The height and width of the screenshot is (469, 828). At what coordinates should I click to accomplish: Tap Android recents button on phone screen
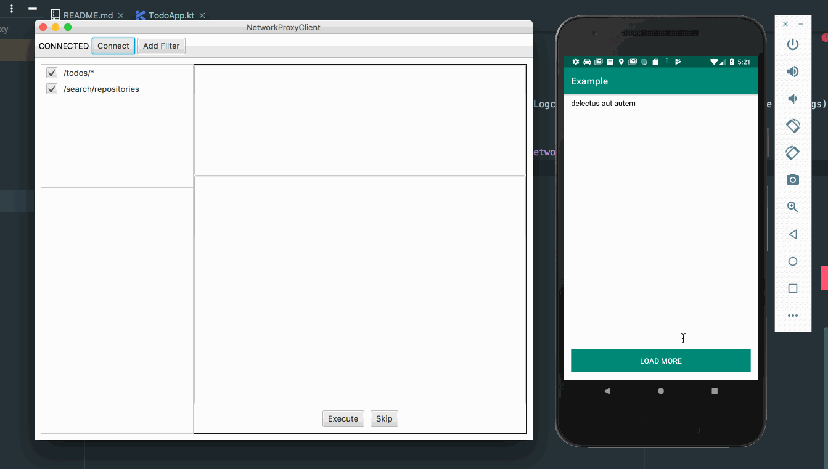click(x=715, y=391)
